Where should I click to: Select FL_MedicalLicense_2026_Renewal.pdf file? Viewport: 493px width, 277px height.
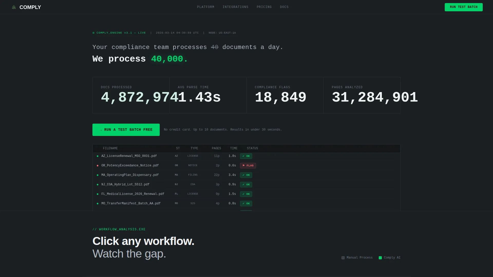[133, 194]
